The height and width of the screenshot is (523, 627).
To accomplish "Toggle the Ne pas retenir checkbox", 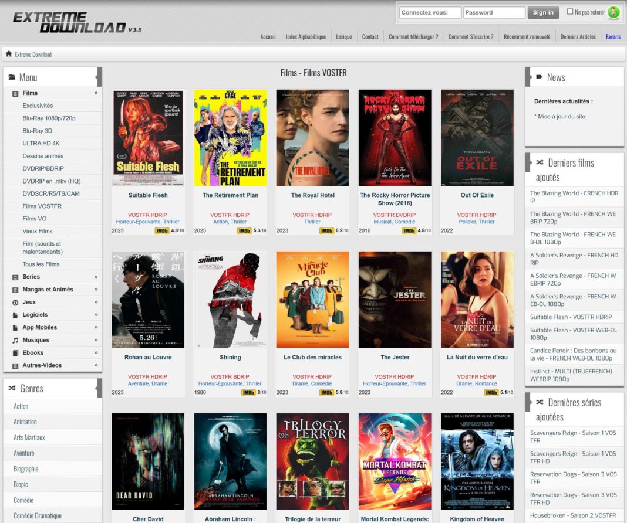I will click(570, 12).
